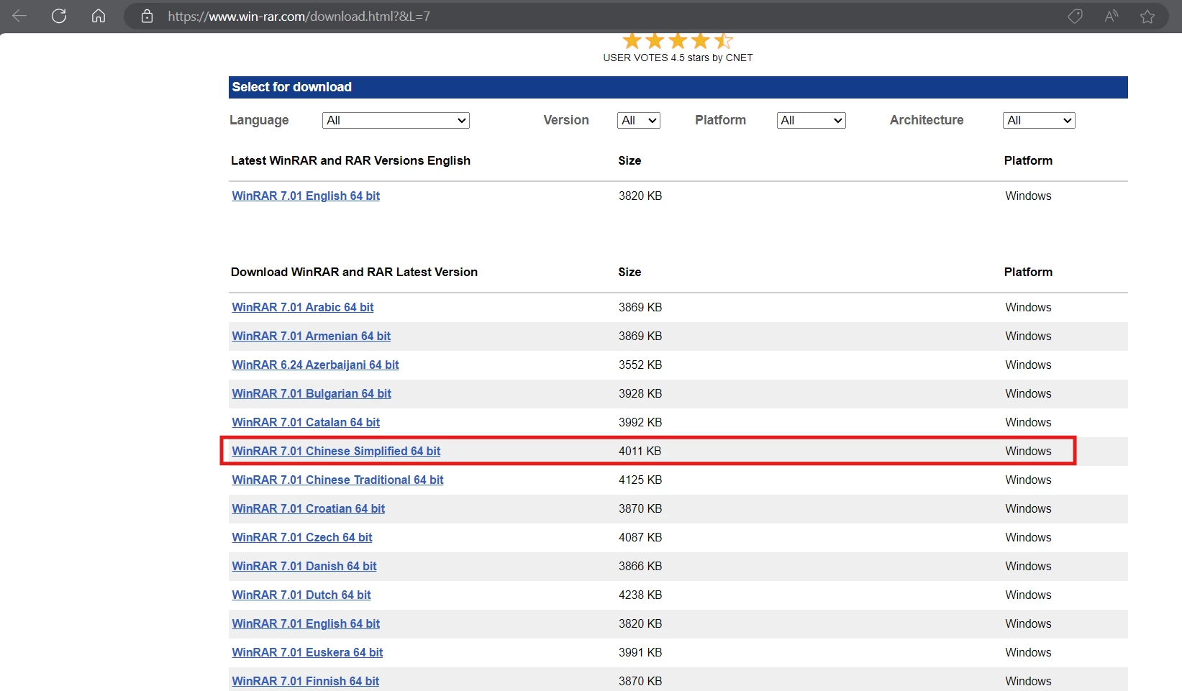Open the Language dropdown
This screenshot has width=1182, height=691.
click(396, 120)
